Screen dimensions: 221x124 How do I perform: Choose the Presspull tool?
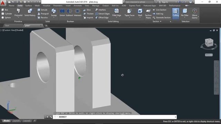click(x=43, y=14)
